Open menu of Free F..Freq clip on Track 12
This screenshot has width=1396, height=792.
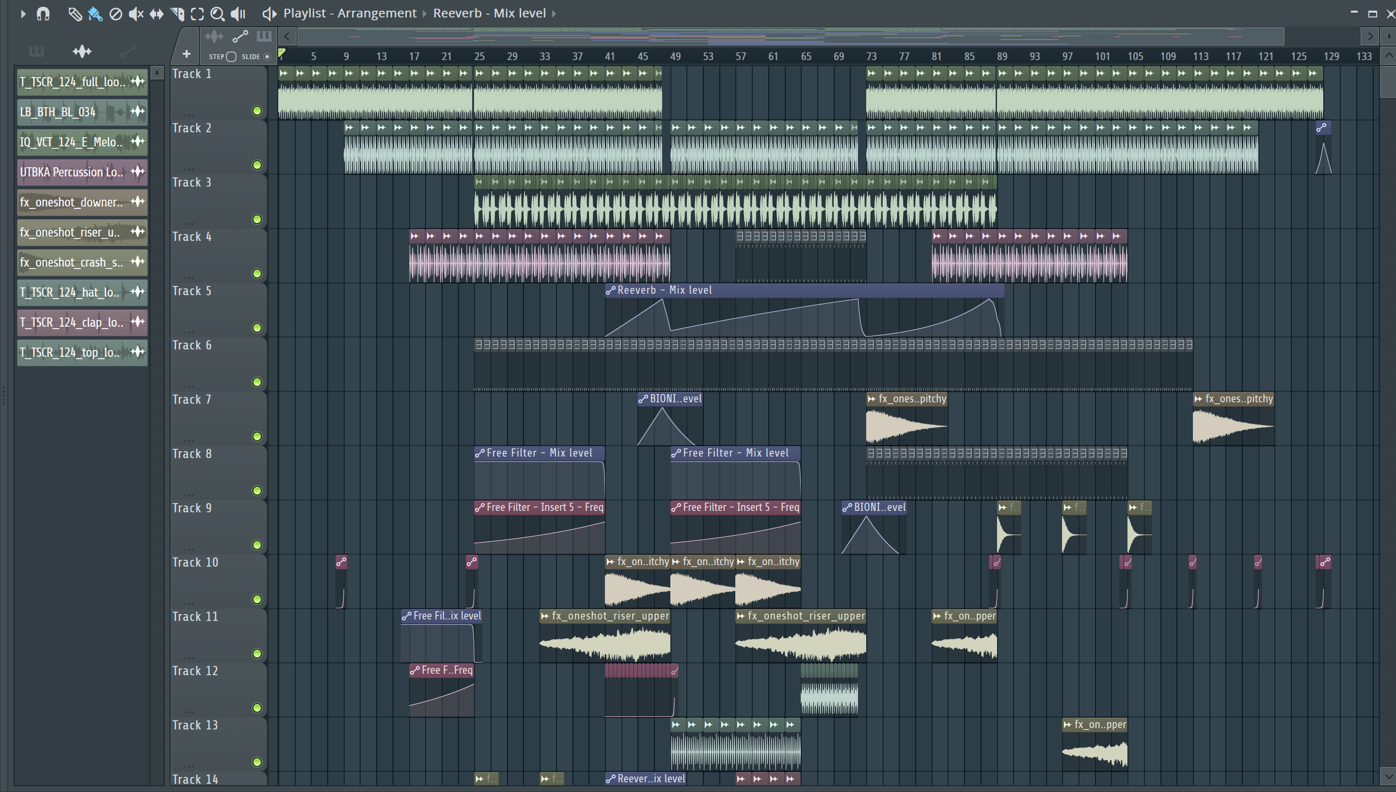pyautogui.click(x=414, y=671)
